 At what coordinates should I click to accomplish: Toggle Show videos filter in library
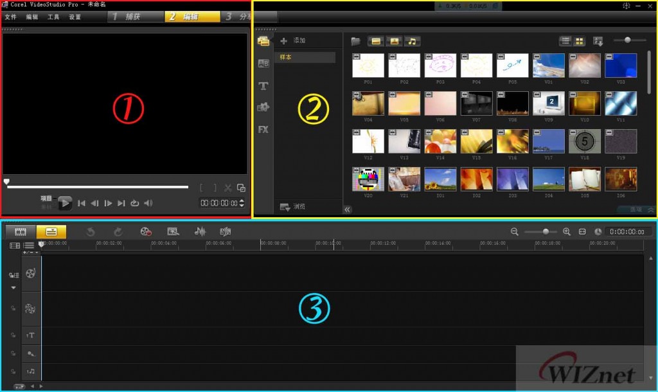pos(376,41)
